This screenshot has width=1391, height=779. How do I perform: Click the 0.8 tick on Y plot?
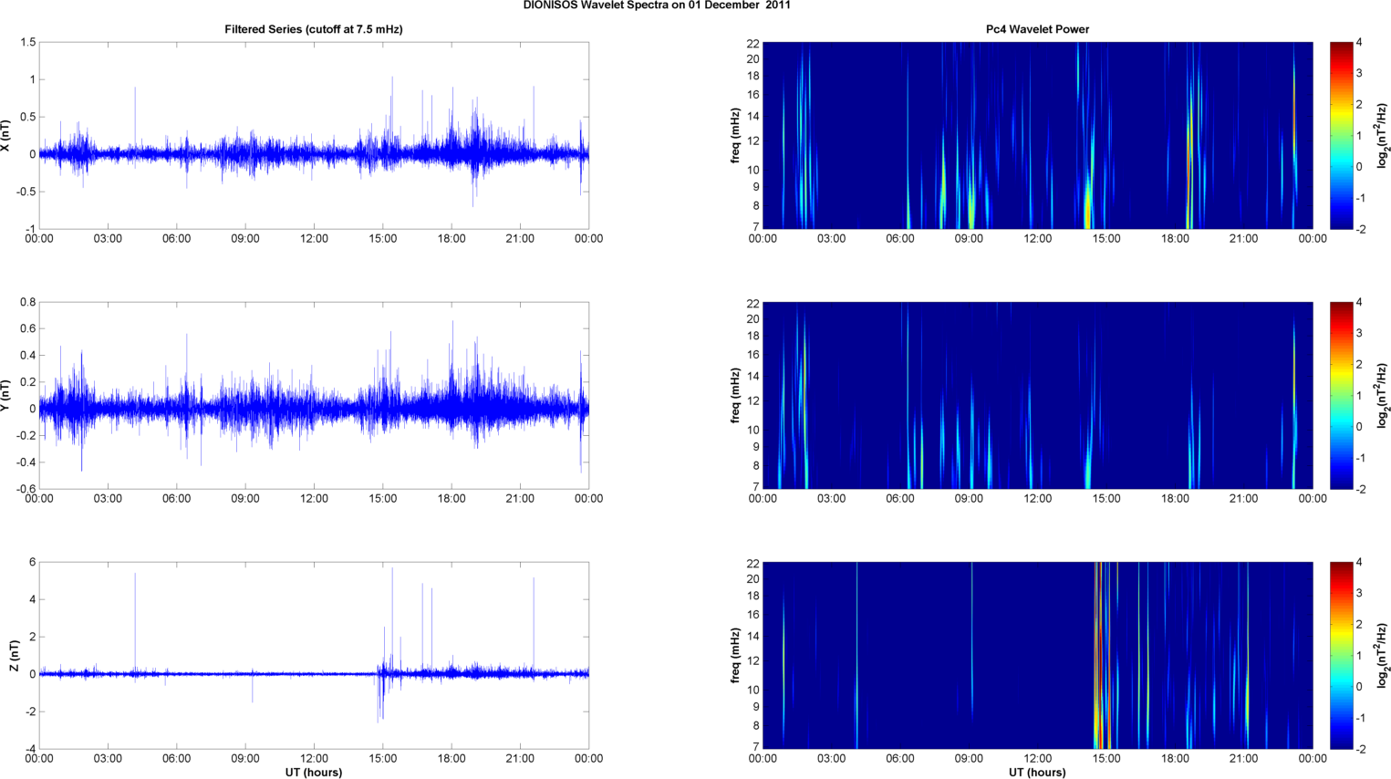coord(27,303)
